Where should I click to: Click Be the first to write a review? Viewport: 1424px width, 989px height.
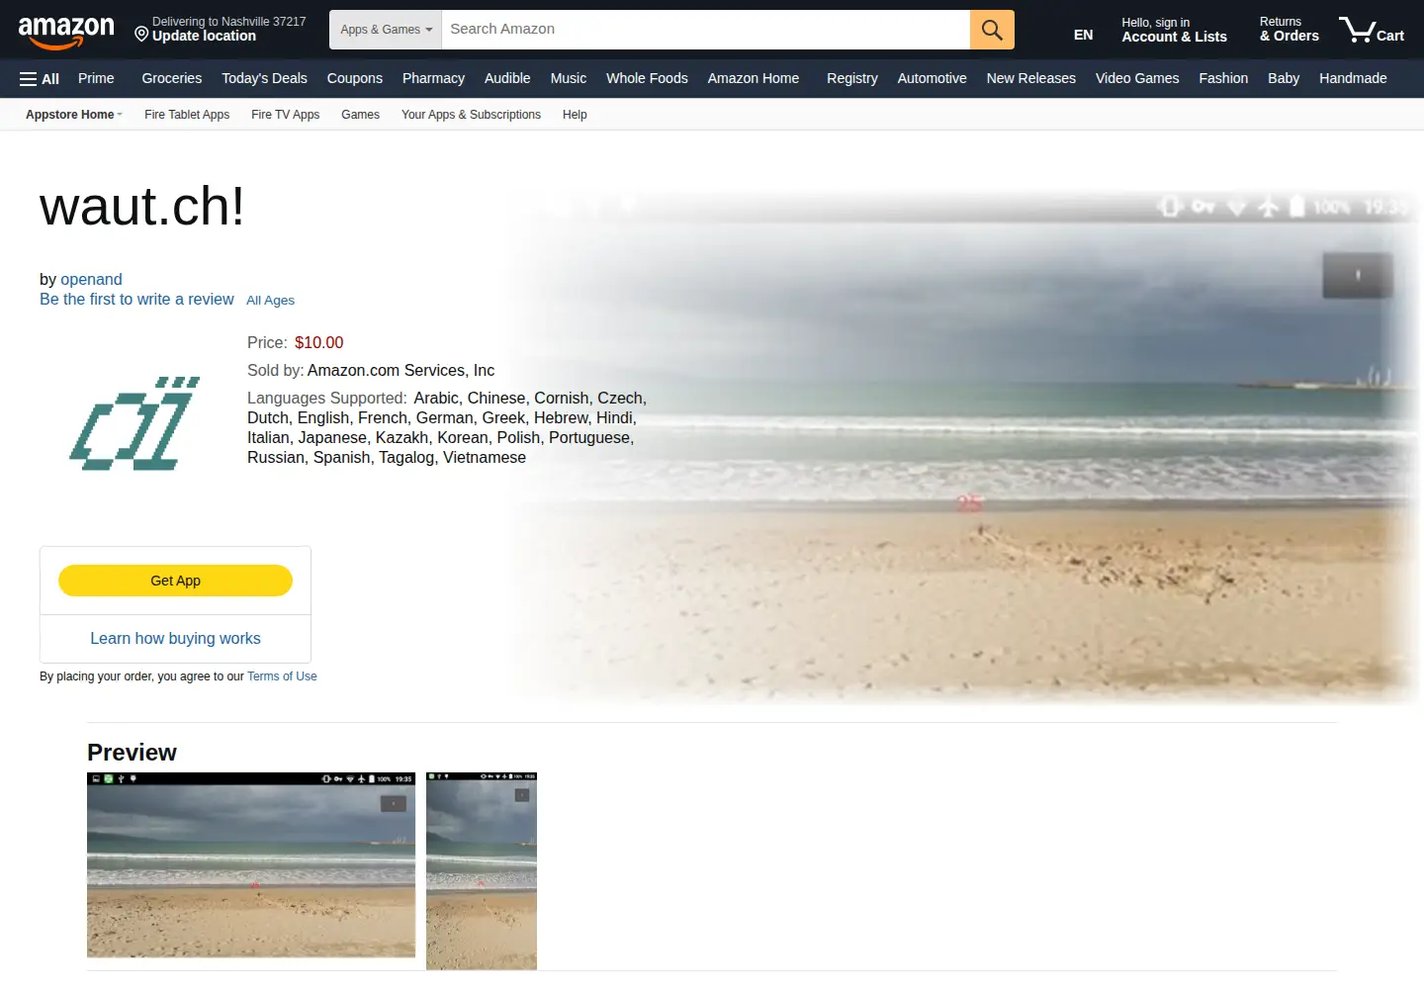click(136, 300)
